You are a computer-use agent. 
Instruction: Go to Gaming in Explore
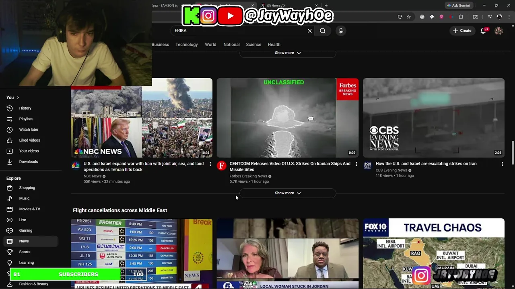(x=31, y=230)
